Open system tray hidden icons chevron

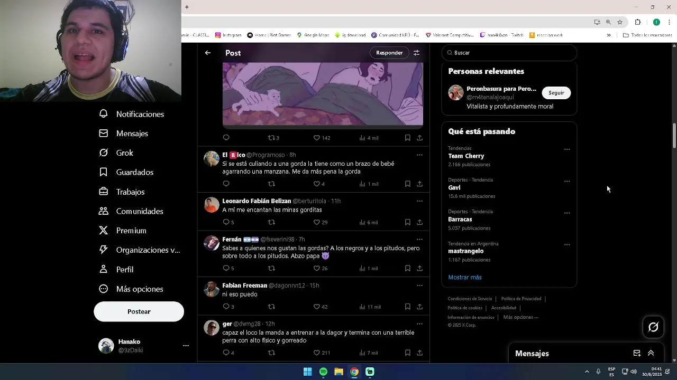point(587,372)
